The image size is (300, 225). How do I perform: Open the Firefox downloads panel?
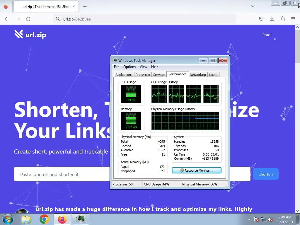[x=272, y=19]
